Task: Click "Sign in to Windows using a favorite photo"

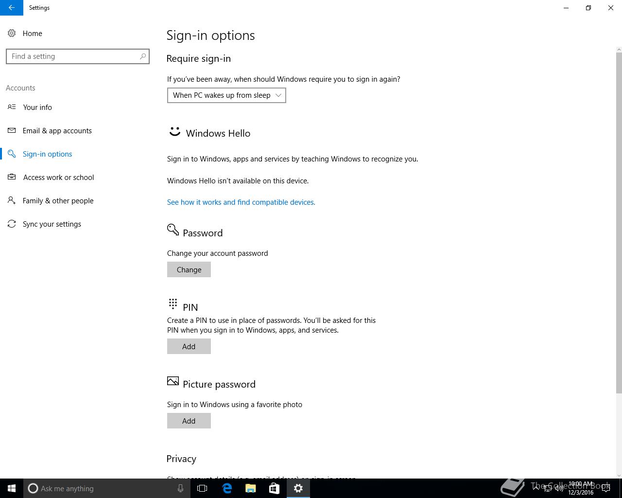Action: pos(235,404)
